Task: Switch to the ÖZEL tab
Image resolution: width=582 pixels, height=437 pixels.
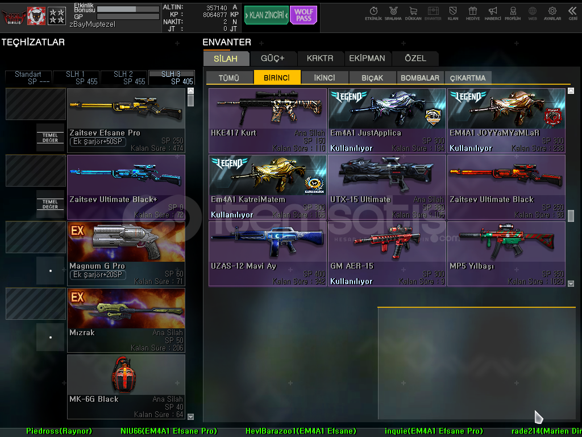Action: point(415,59)
